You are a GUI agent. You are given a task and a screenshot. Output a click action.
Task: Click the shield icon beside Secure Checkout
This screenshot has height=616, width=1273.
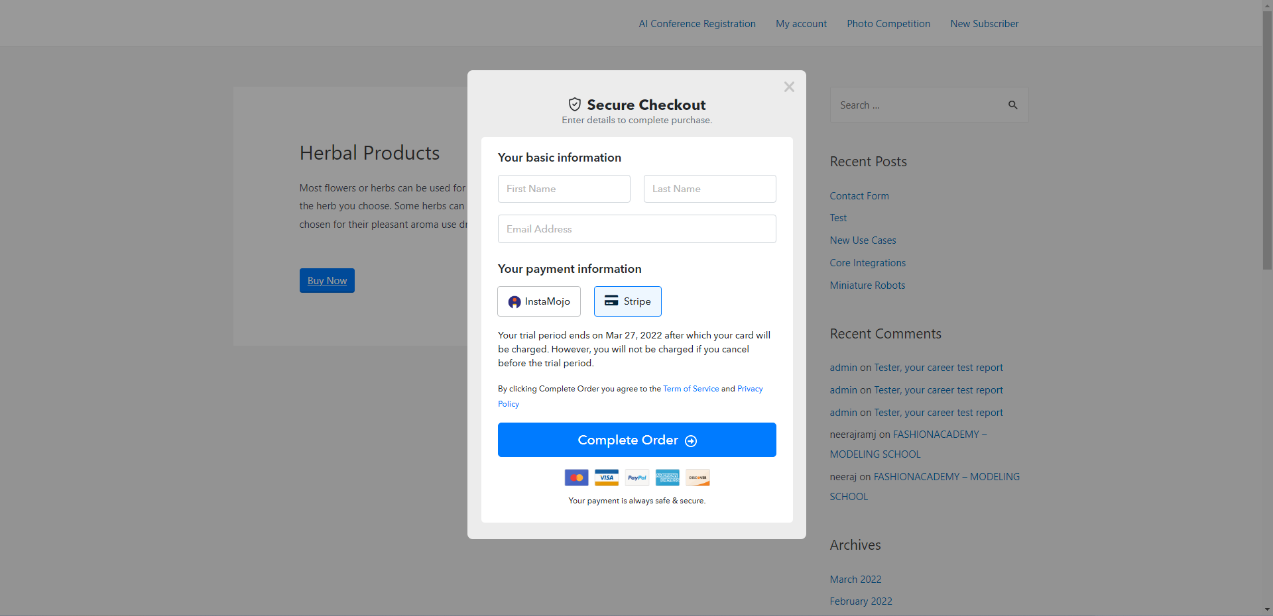[575, 105]
